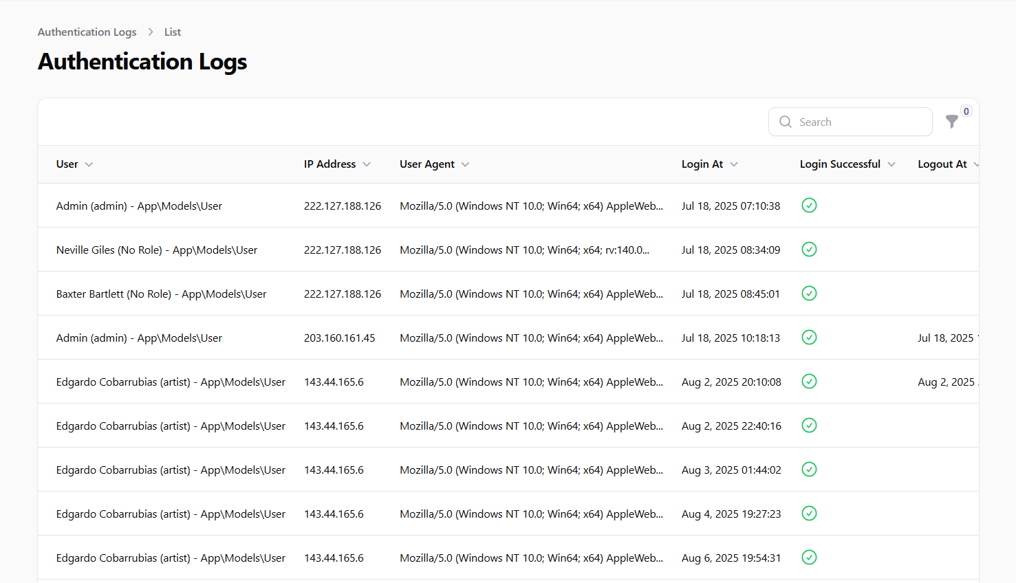This screenshot has width=1016, height=583.
Task: Click the success icon on the Aug 2, 22:40:16 row
Action: [809, 425]
